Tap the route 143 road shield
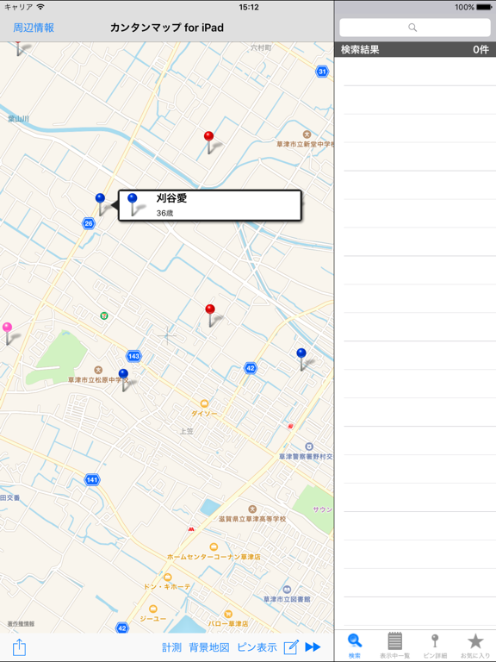 (x=133, y=356)
